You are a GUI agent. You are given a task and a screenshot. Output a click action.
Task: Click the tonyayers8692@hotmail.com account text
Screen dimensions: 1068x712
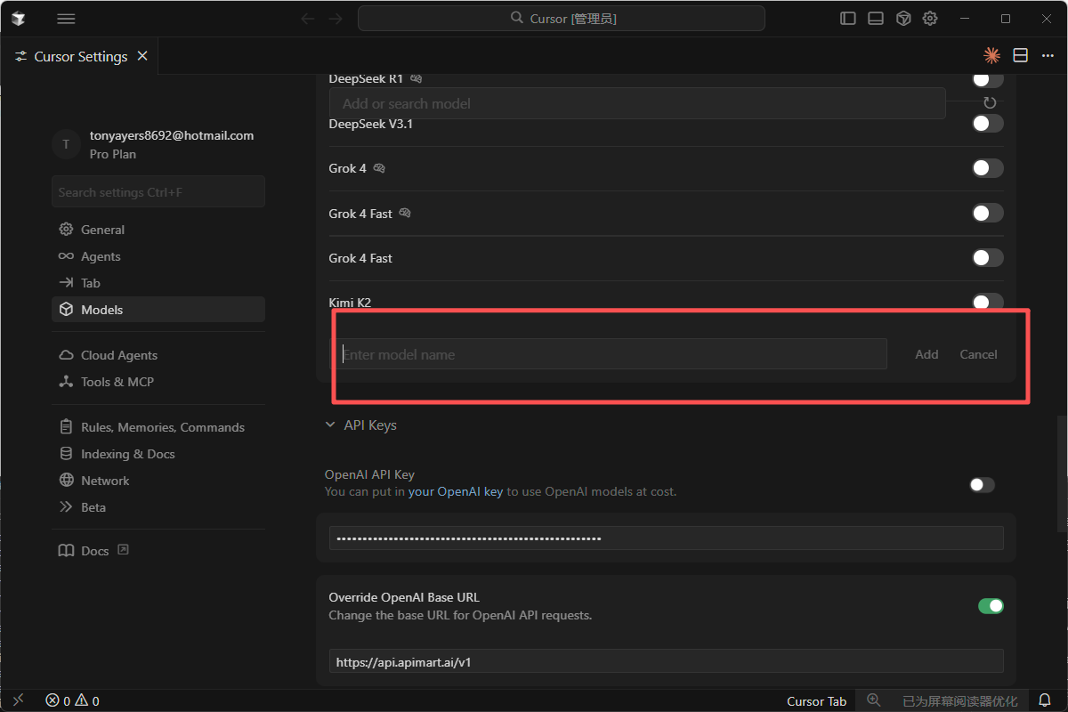[x=172, y=135]
